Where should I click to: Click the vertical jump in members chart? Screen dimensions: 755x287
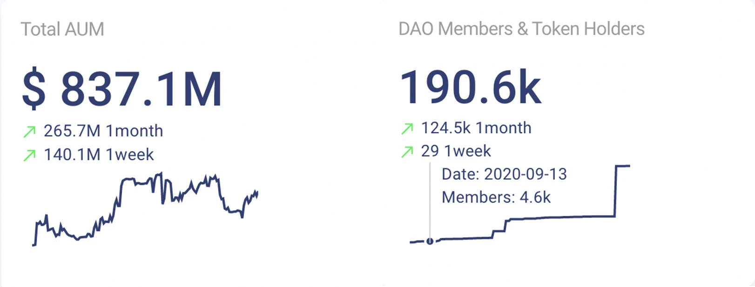tap(615, 191)
